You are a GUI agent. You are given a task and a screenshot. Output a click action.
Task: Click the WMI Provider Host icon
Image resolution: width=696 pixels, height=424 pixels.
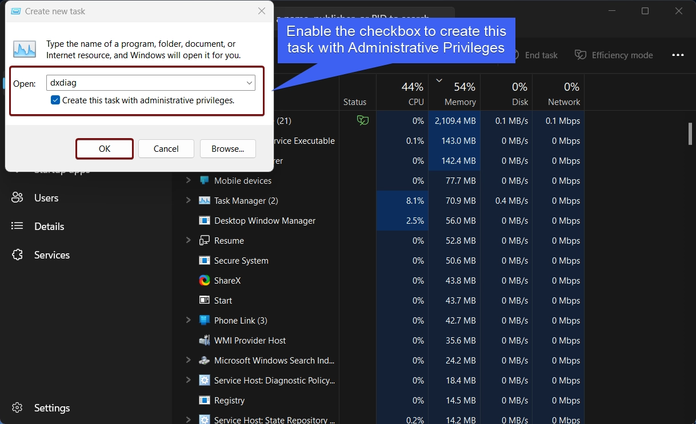(204, 340)
